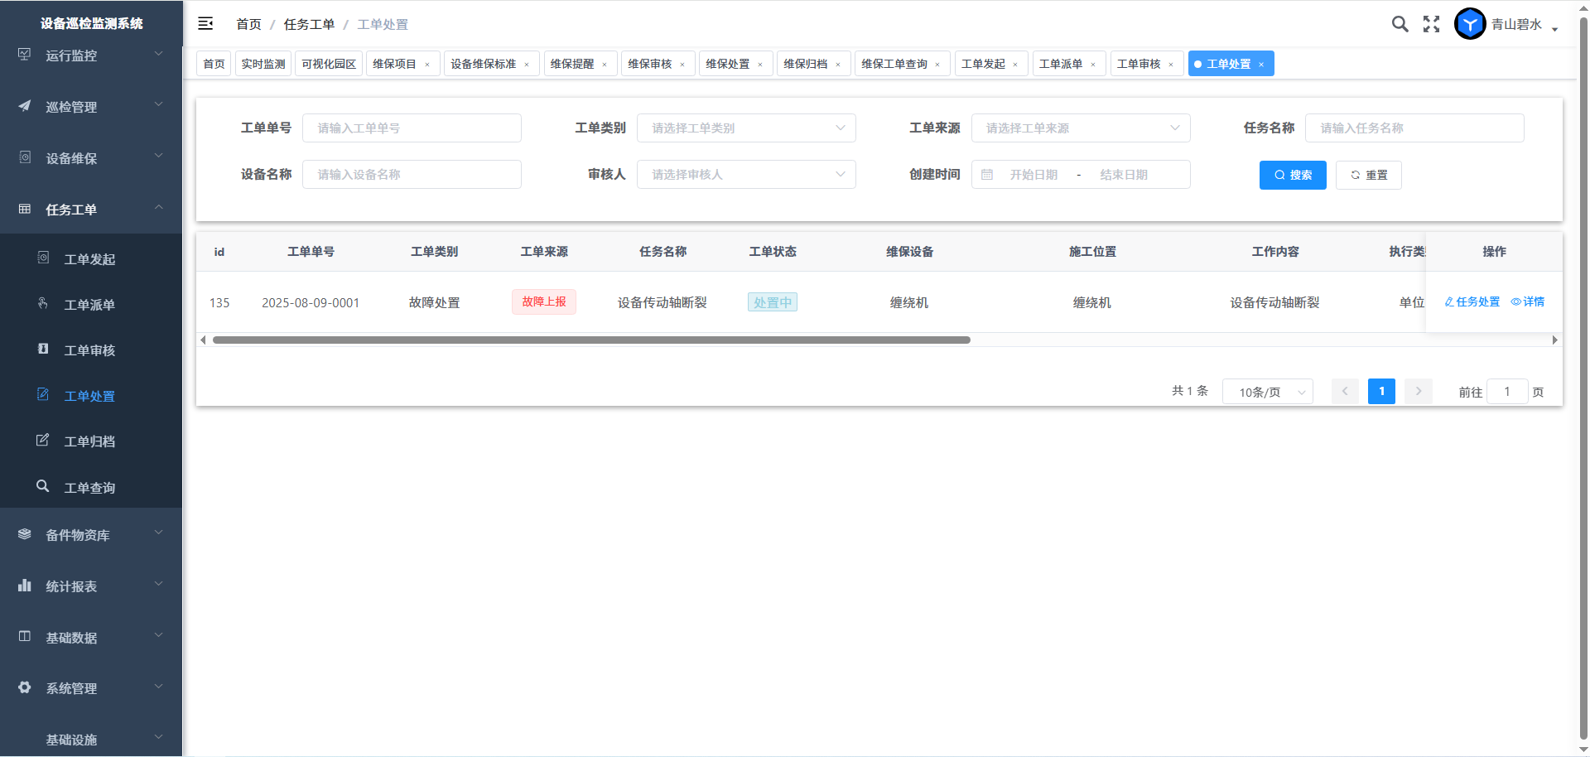Open 工单派单 sidebar item
1590x757 pixels.
[89, 305]
